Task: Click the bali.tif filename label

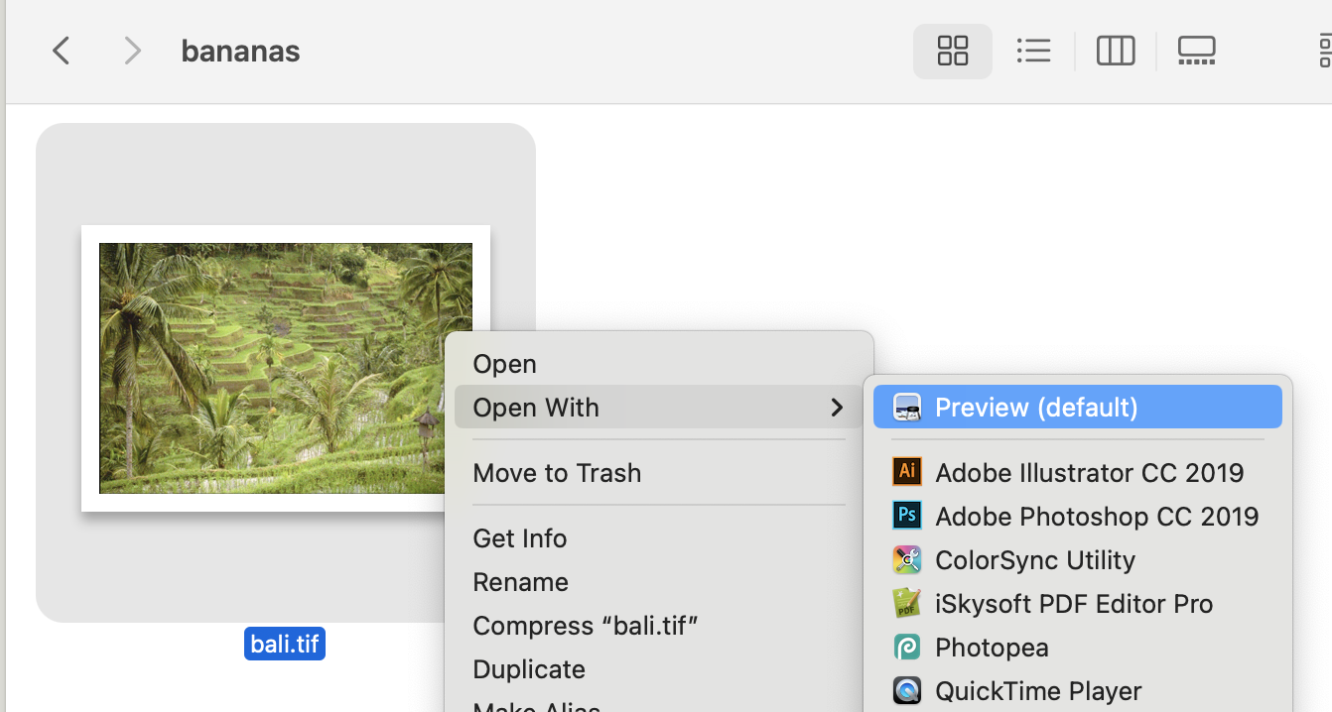Action: tap(284, 643)
